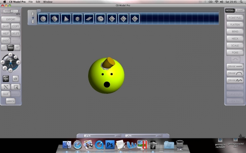Snap view to the -Z axis
Screen dimensions: 246x153
coord(16,57)
